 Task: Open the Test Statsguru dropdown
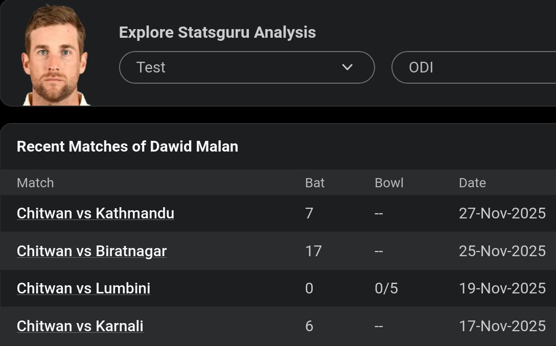pos(247,67)
